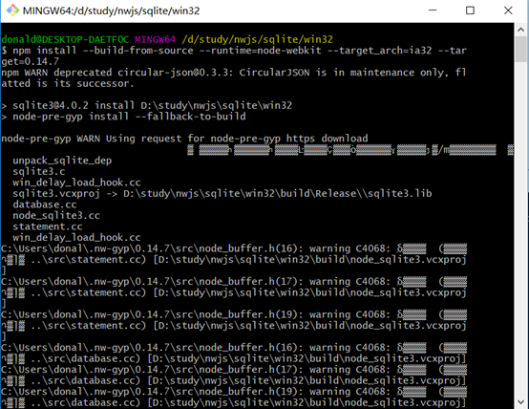
Task: Click the 'get=0.14.7' wrapped text
Action: [x=30, y=61]
